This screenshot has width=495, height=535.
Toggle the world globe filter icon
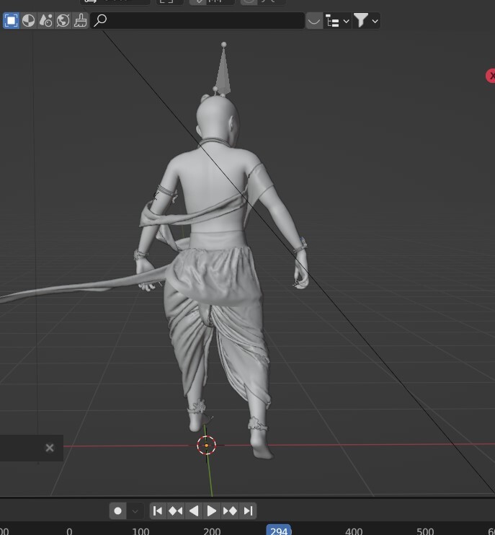tap(63, 21)
